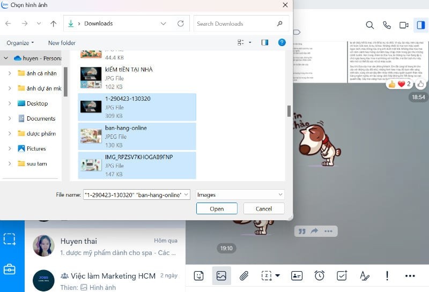Image resolution: width=429 pixels, height=292 pixels.
Task: Expand the Documents tree node
Action: (x=10, y=118)
